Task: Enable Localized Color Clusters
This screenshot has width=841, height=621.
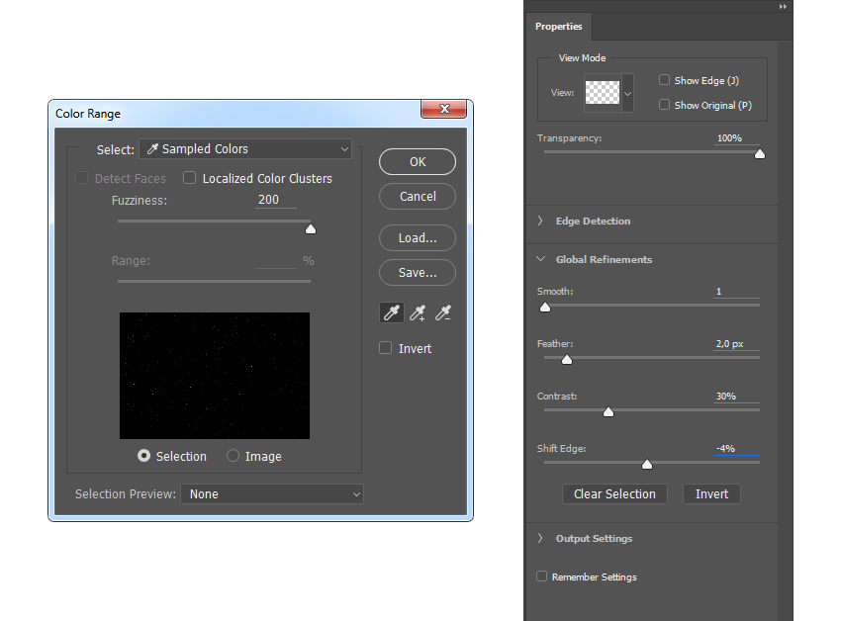Action: [189, 178]
